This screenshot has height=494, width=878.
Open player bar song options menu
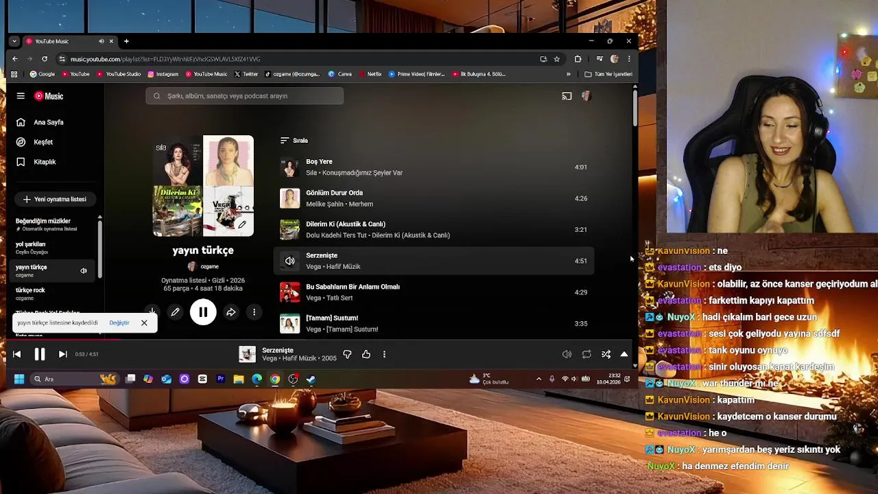[384, 354]
